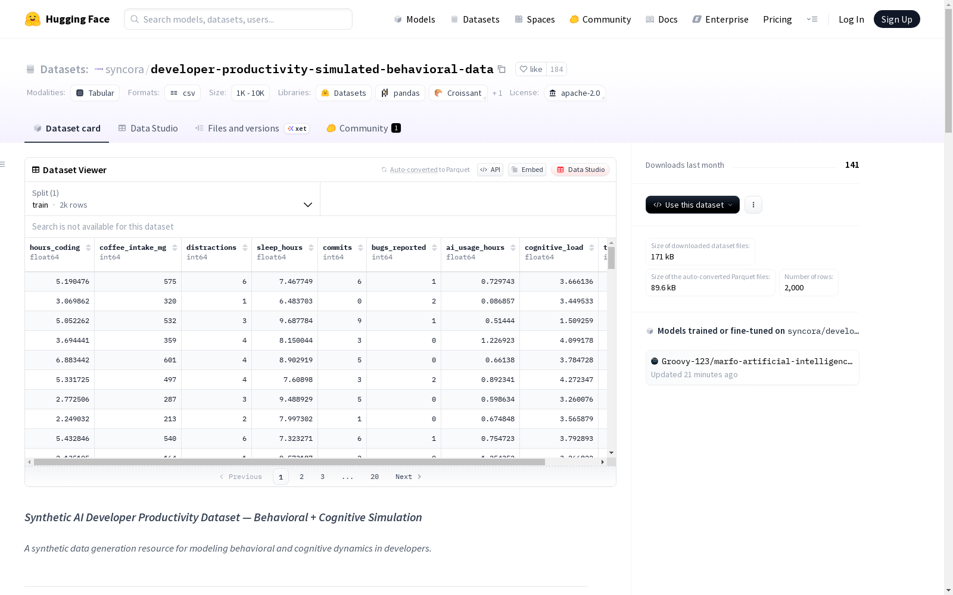The height and width of the screenshot is (595, 953).
Task: Click the Log In link
Action: click(851, 19)
